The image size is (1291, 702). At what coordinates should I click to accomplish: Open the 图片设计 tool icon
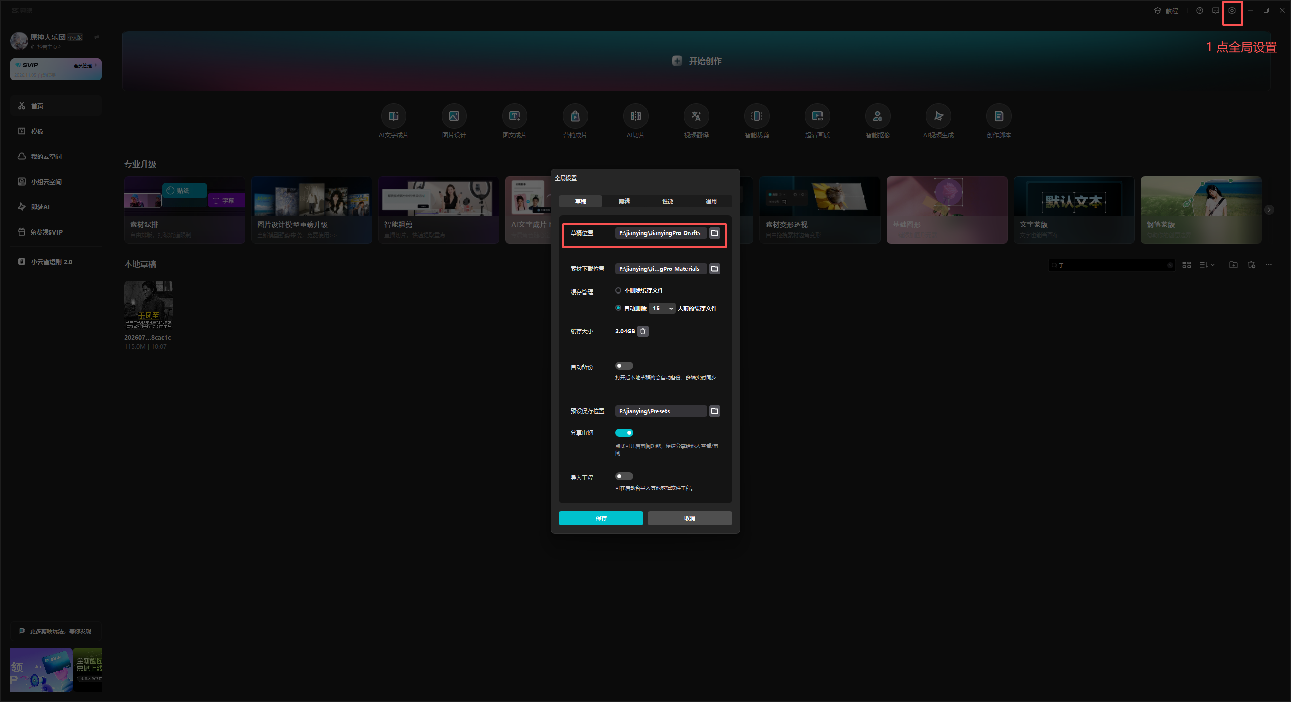(x=454, y=116)
